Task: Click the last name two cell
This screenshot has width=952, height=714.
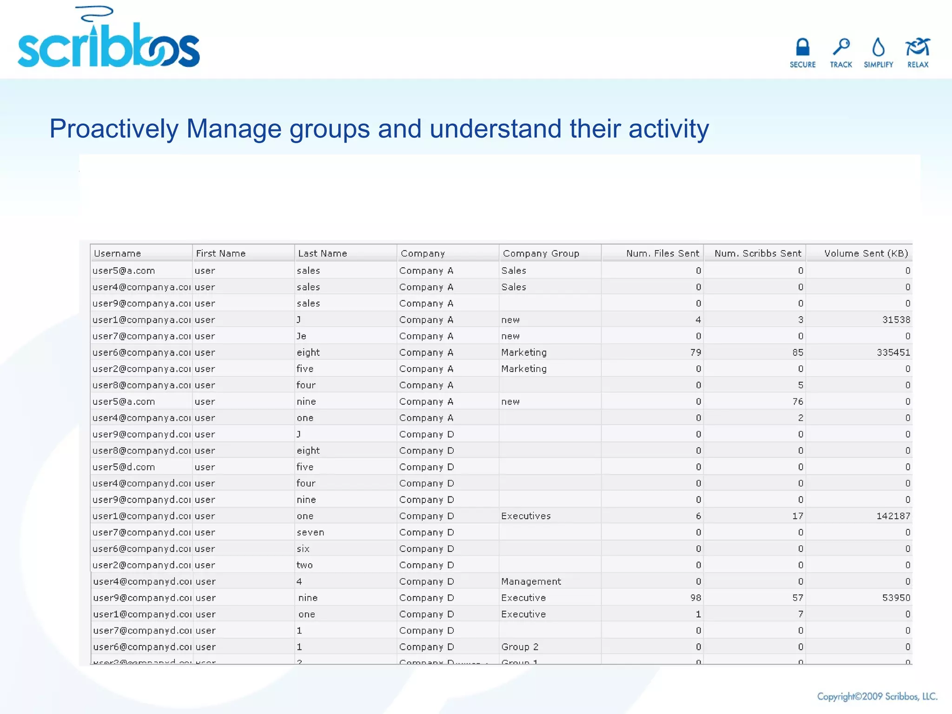Action: [346, 565]
